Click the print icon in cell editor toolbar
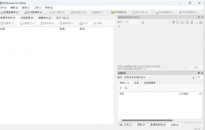 click(201, 22)
